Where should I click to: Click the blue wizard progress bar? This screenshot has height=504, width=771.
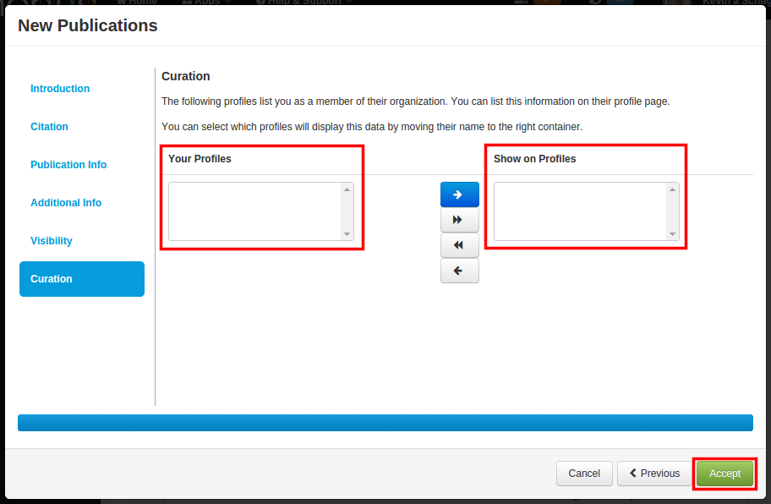pyautogui.click(x=385, y=423)
